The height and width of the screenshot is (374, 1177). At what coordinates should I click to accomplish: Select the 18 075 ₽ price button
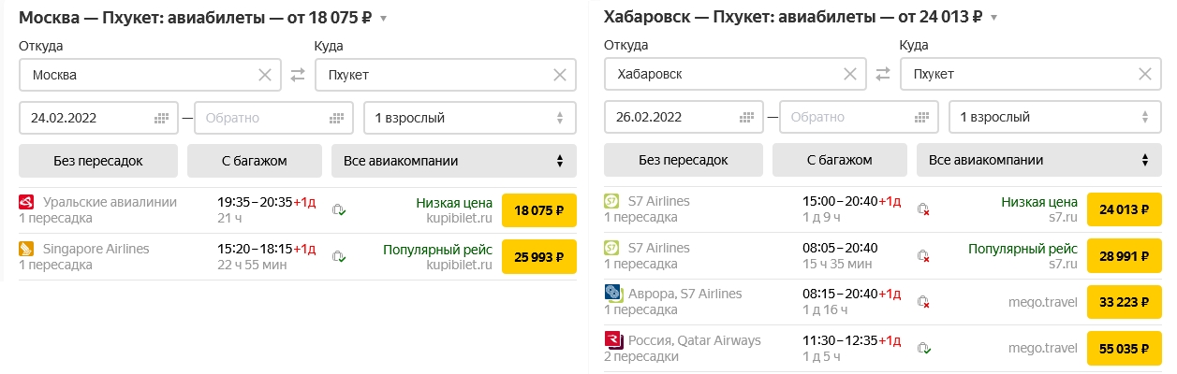539,210
